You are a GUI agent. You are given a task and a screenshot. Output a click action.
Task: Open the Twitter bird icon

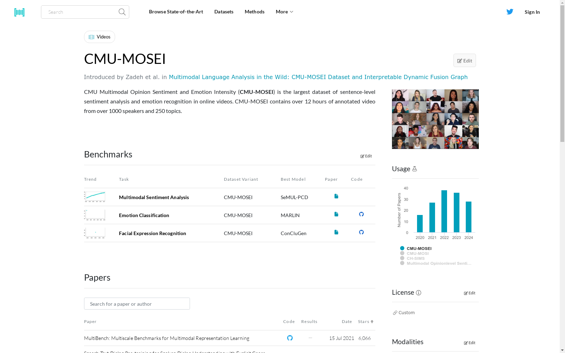(510, 12)
